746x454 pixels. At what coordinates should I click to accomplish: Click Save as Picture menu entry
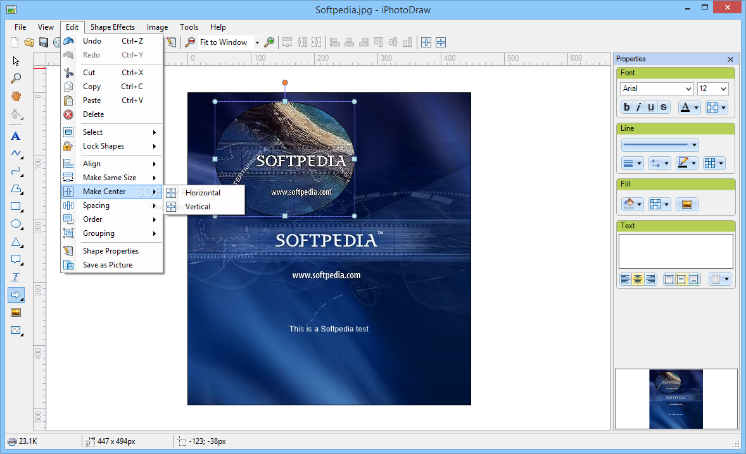click(112, 265)
